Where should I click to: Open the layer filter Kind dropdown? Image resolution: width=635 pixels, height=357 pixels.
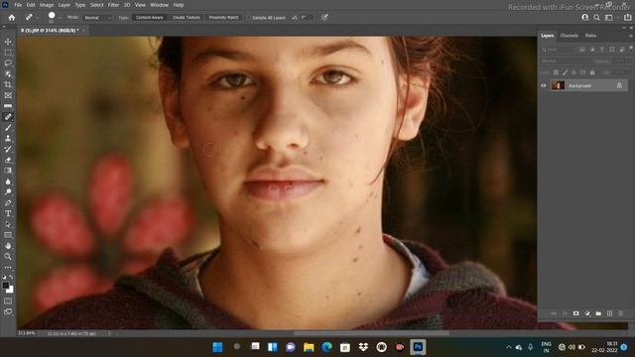(x=559, y=50)
